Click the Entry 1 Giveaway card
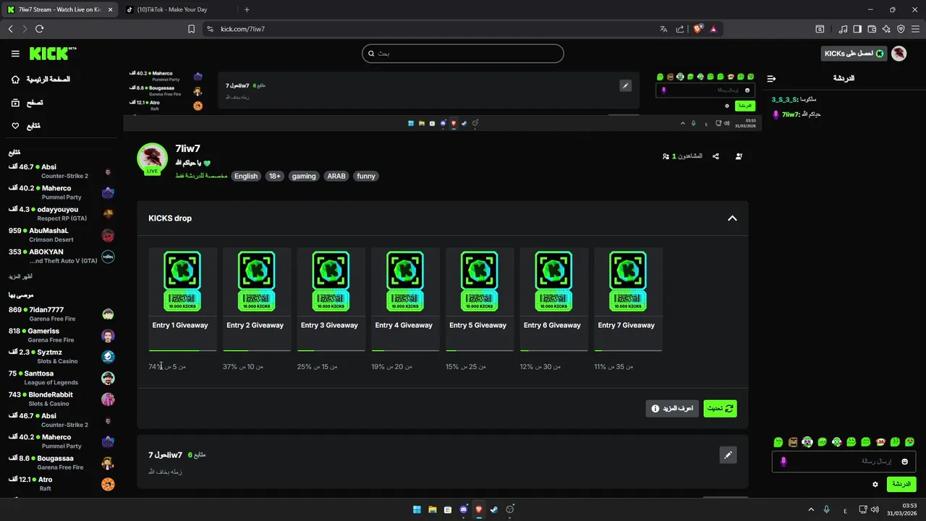The height and width of the screenshot is (521, 926). coord(183,300)
